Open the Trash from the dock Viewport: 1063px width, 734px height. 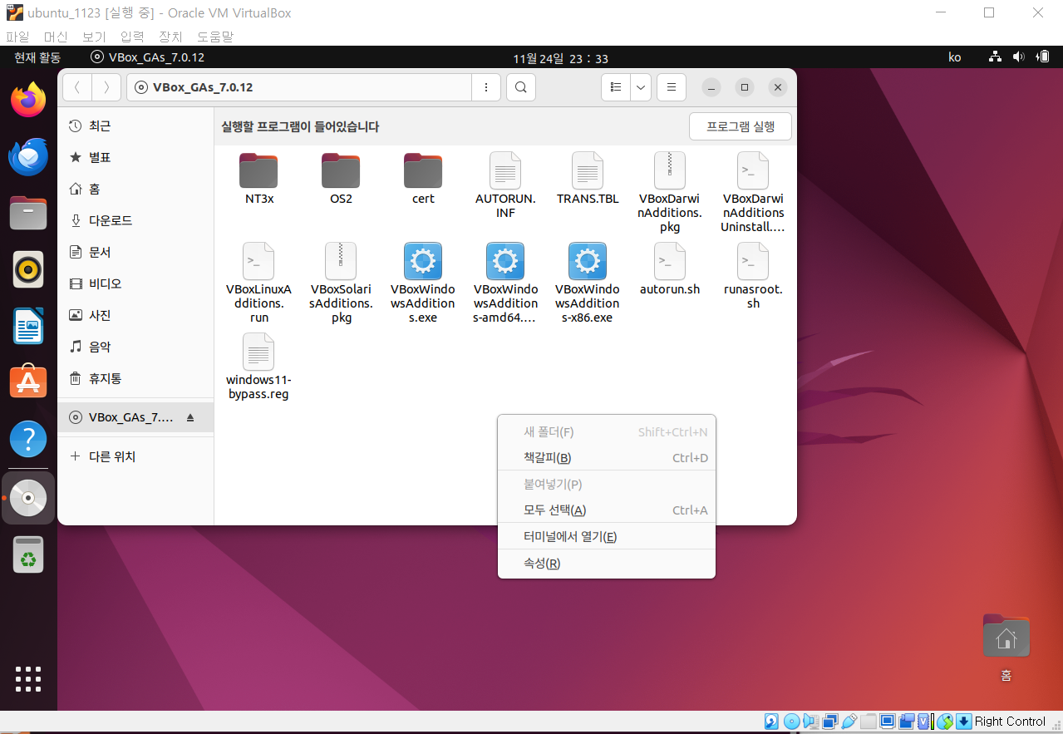28,554
